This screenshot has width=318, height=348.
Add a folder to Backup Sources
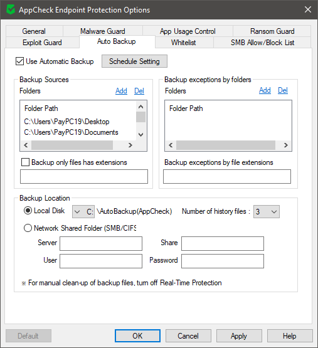click(121, 91)
